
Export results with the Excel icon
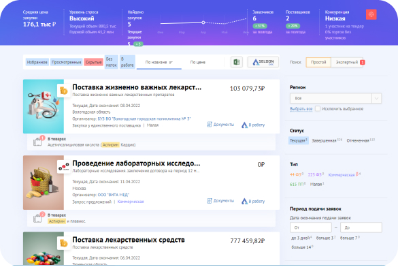(x=237, y=62)
